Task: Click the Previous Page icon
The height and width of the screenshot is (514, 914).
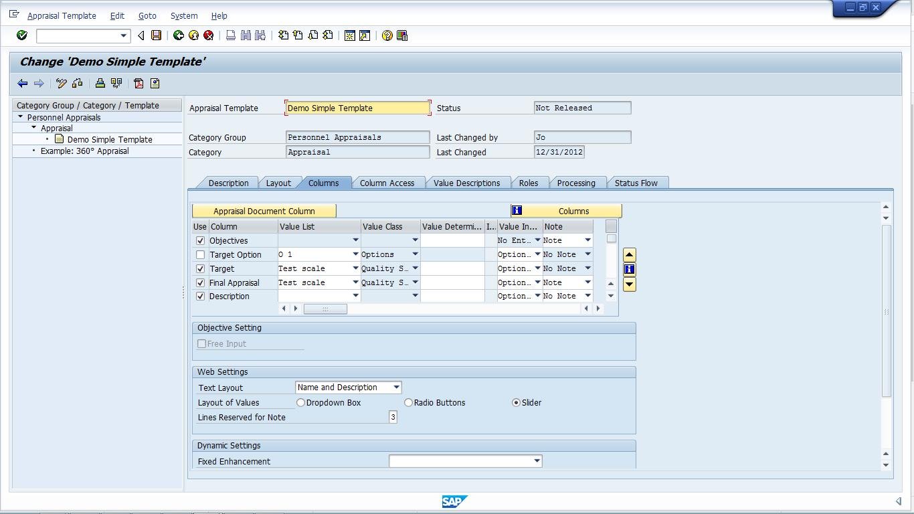Action: 298,35
